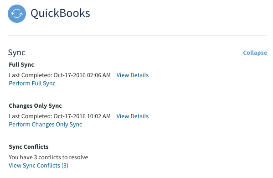Select the QuickBooks page title
273x178 pixels.
click(60, 13)
